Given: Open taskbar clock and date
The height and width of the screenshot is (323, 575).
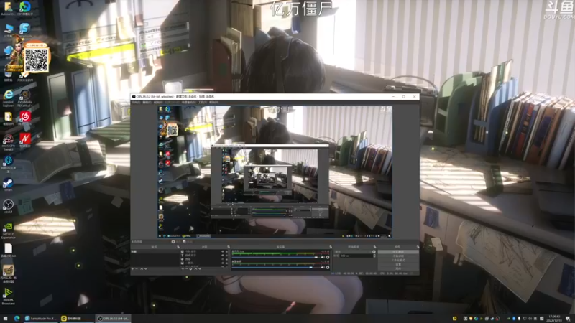Looking at the screenshot, I should 555,319.
